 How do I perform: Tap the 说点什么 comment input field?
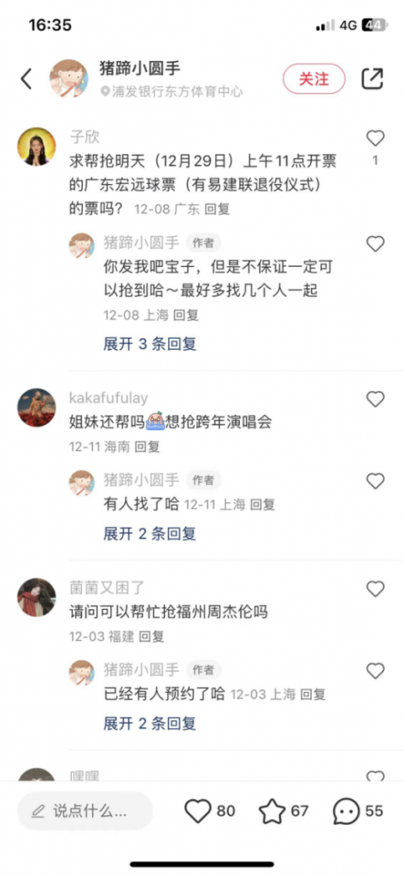pos(85,811)
